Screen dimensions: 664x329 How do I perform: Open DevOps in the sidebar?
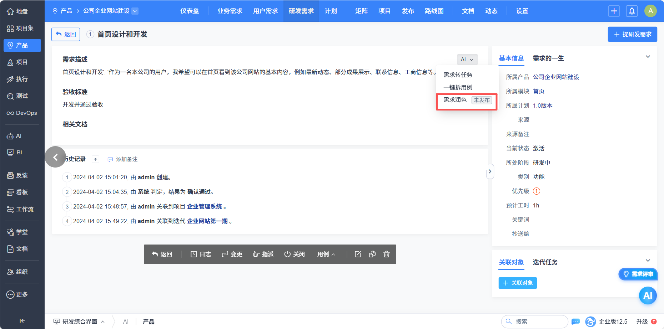(x=22, y=113)
